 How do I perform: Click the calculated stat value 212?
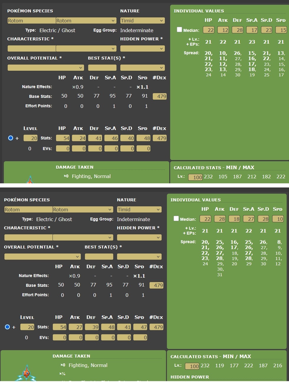click(x=252, y=177)
